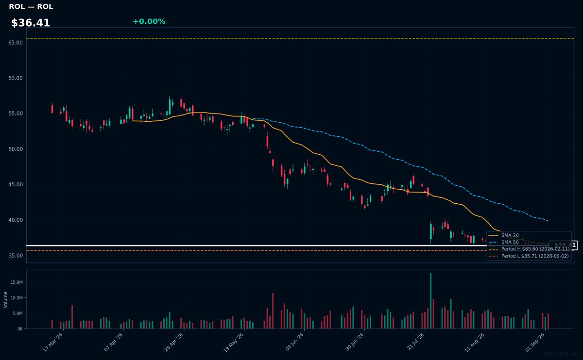Click the vertical Volume axis title

pos(5,299)
